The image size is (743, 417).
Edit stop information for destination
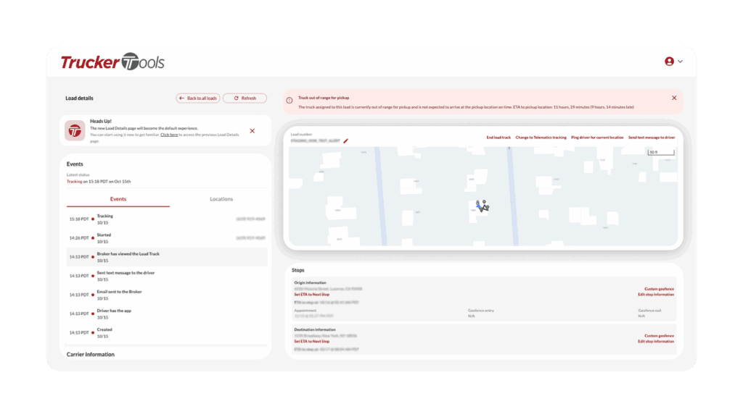[x=656, y=341]
